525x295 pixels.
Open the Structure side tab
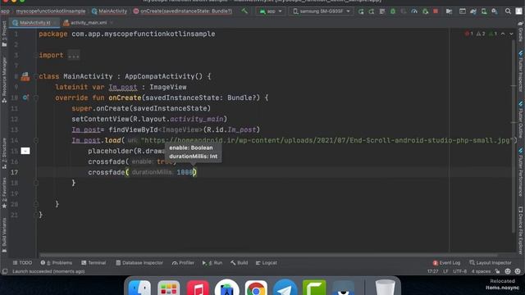tap(4, 153)
